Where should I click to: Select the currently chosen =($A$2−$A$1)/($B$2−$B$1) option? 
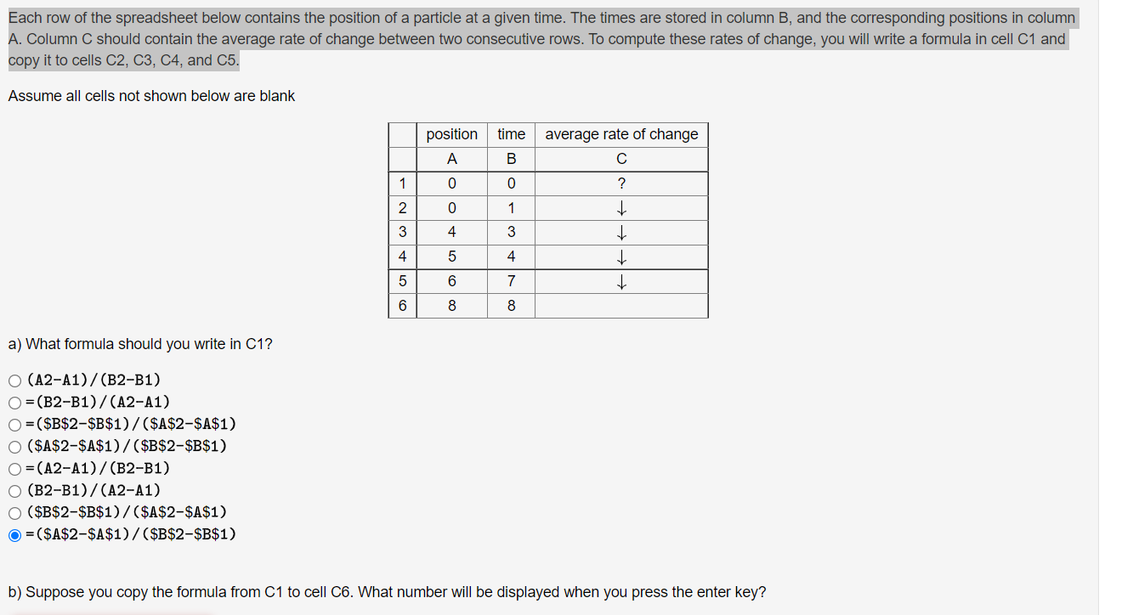click(x=14, y=534)
